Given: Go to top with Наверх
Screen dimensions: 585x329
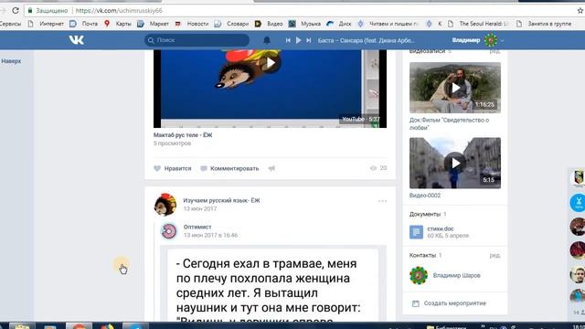Looking at the screenshot, I should pyautogui.click(x=11, y=61).
